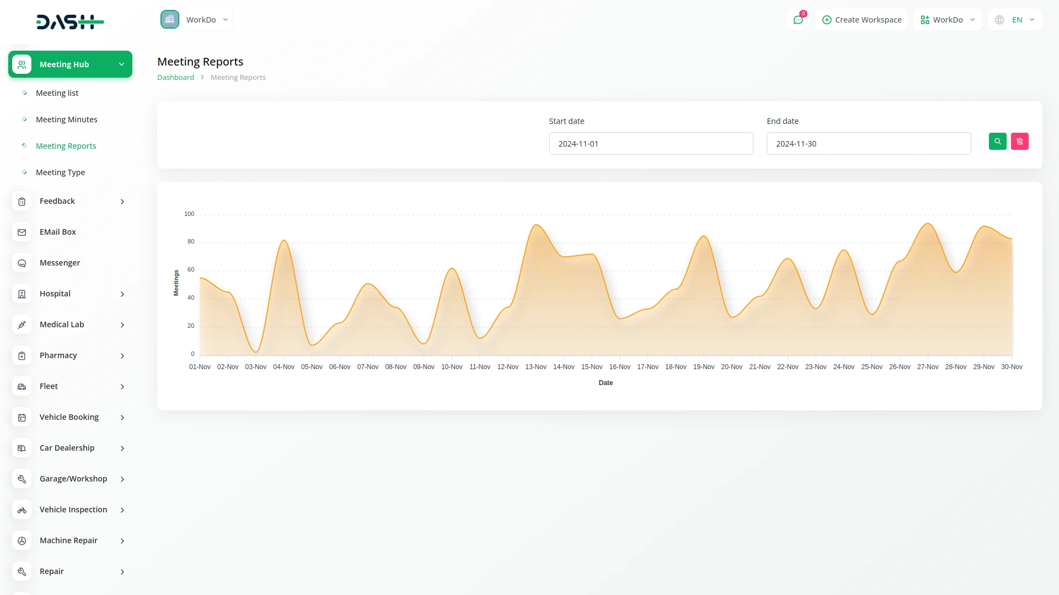Collapse the Meeting Hub menu chevron

point(121,64)
